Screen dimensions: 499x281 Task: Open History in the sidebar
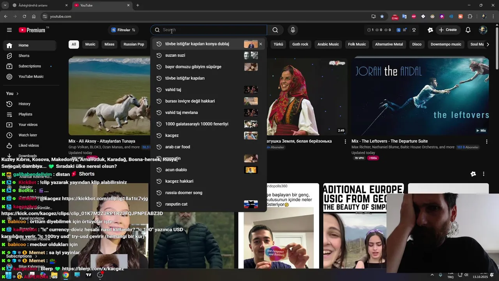pos(30,104)
